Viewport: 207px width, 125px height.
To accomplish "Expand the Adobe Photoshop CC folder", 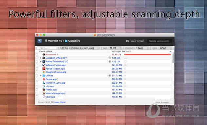I will point(41,62).
